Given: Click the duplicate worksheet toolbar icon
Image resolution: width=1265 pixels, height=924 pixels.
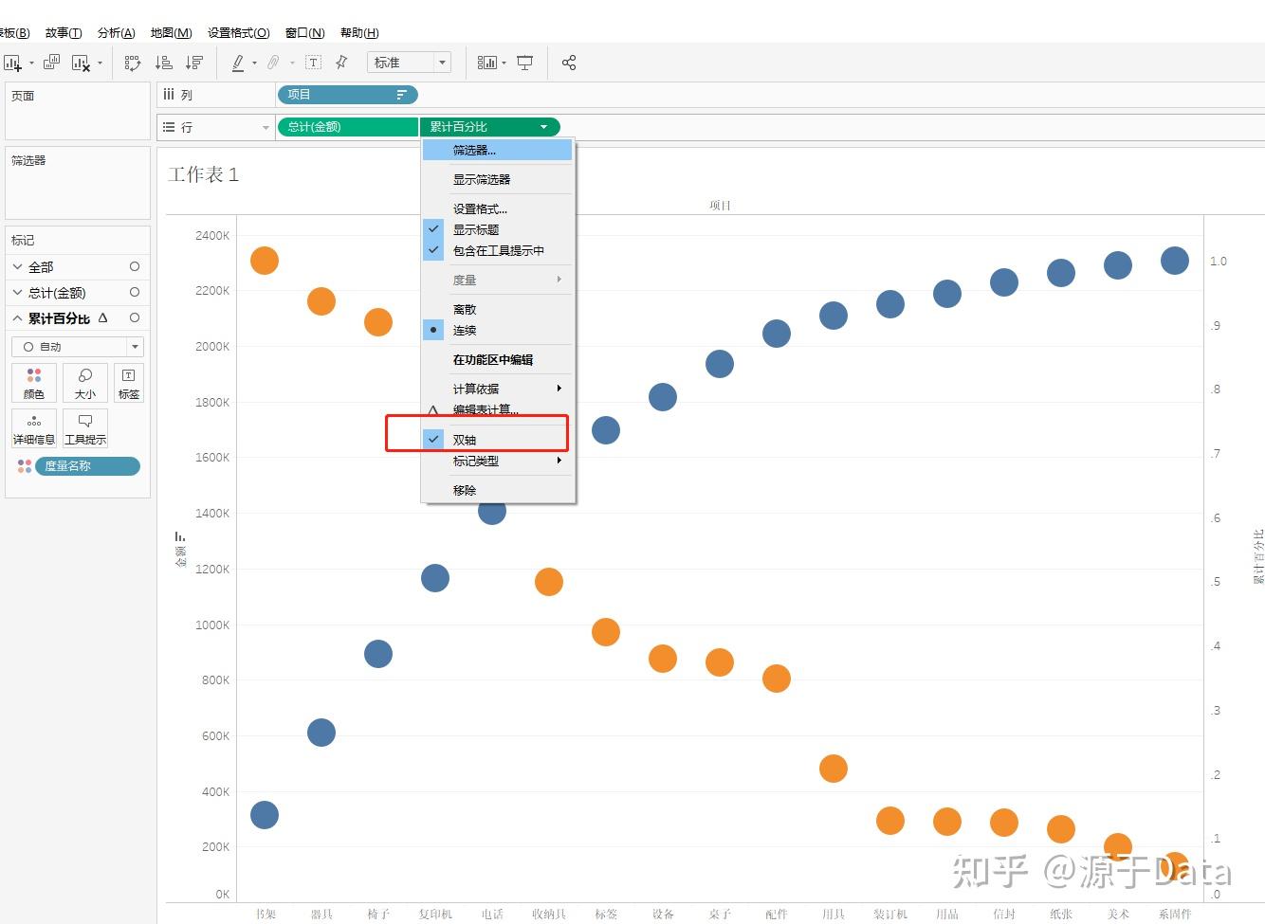Looking at the screenshot, I should tap(51, 63).
